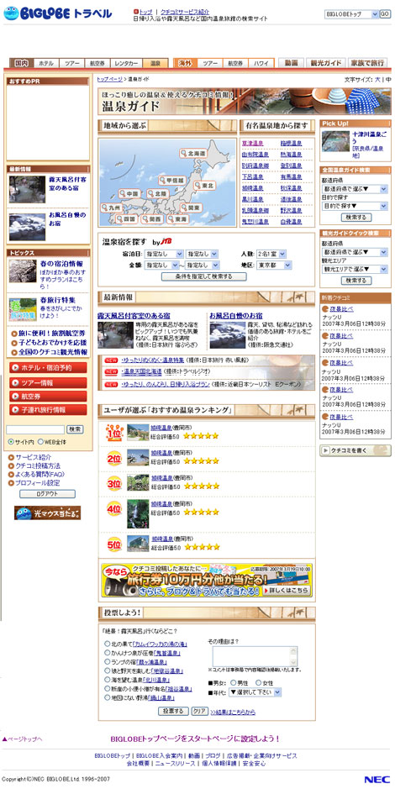This screenshot has height=794, width=395.
Task: Switch to the 観光ガイド tab
Action: pyautogui.click(x=326, y=63)
